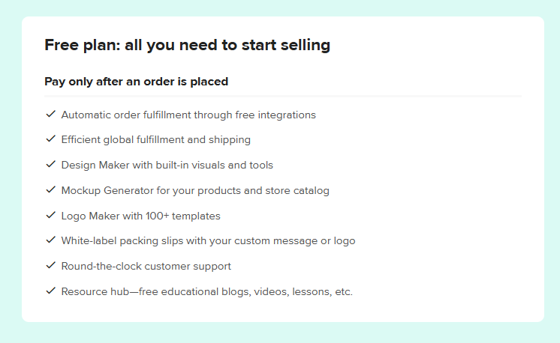Click 'Pay only after an order is placed' subheading
560x343 pixels.
136,82
